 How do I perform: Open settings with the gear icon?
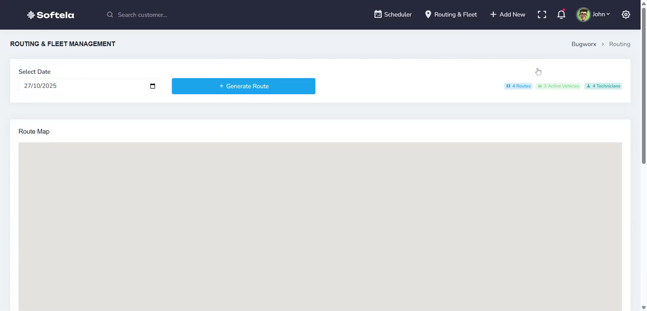pos(626,14)
